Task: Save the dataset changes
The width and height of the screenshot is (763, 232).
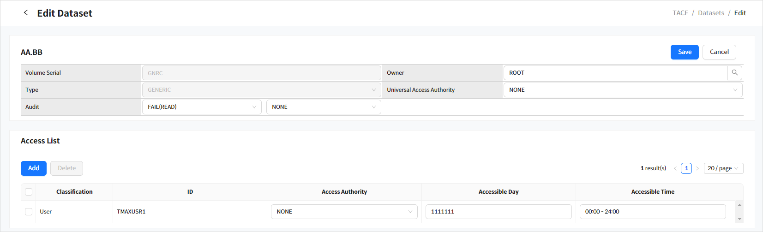Action: (x=685, y=52)
